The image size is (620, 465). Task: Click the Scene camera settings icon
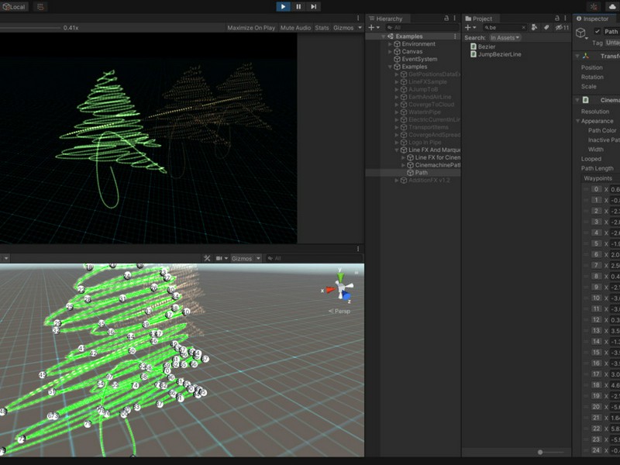coord(219,258)
